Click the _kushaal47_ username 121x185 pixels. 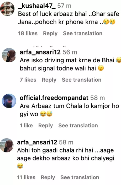point(37,6)
